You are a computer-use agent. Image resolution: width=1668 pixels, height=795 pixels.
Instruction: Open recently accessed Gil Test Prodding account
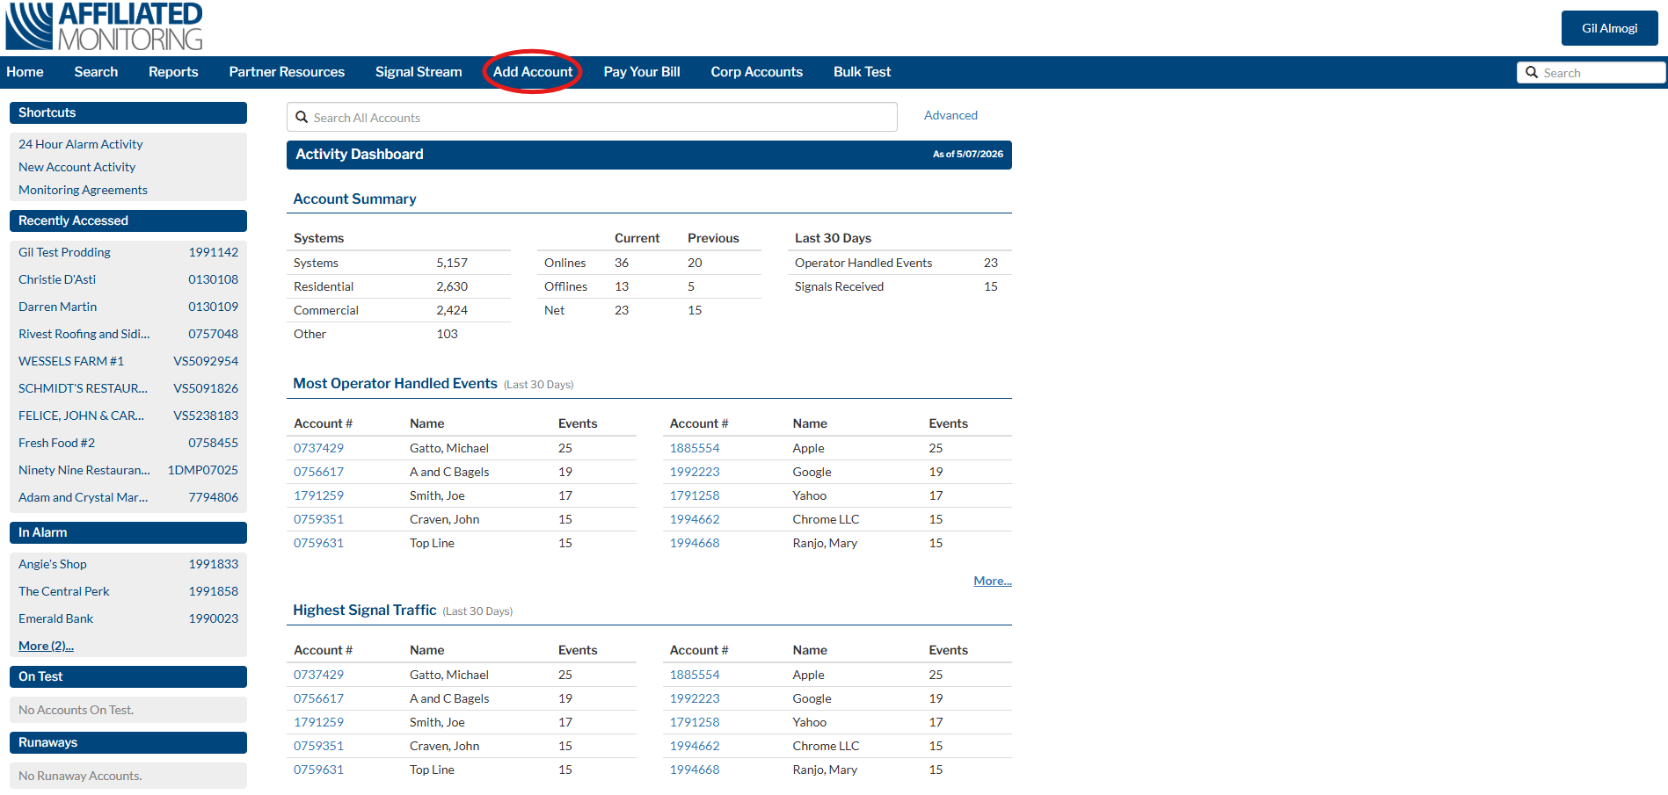(x=64, y=252)
